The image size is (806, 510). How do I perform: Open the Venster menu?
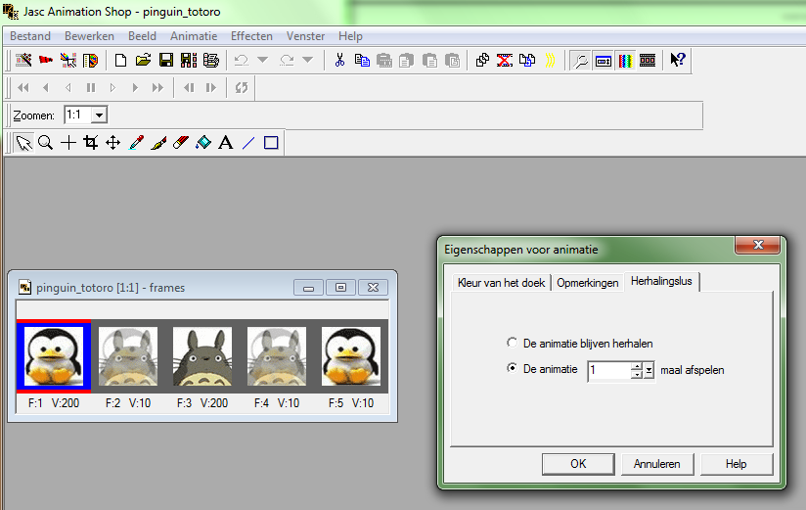[x=305, y=36]
